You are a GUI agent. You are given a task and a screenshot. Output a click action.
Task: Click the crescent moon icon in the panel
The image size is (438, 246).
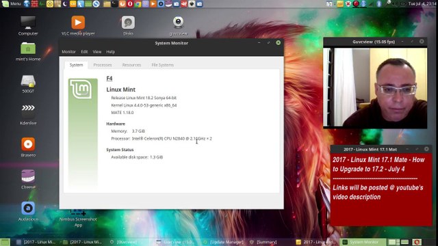click(65, 3)
